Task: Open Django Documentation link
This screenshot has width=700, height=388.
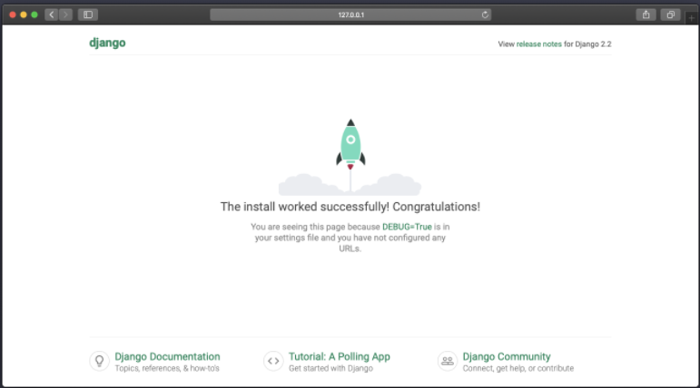Action: tap(167, 356)
